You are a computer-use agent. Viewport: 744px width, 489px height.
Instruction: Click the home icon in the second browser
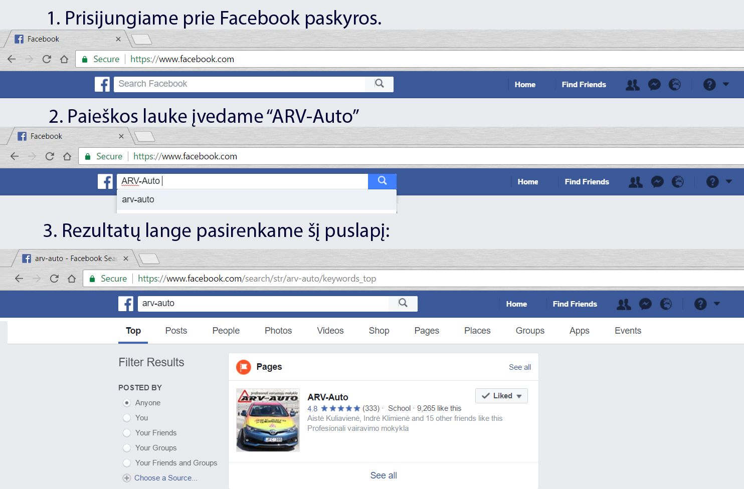(67, 156)
